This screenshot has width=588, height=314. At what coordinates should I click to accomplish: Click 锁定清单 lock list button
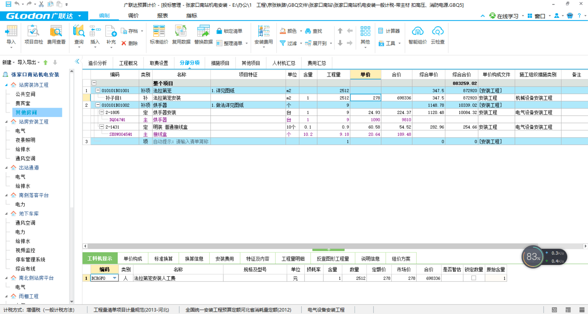pos(230,31)
